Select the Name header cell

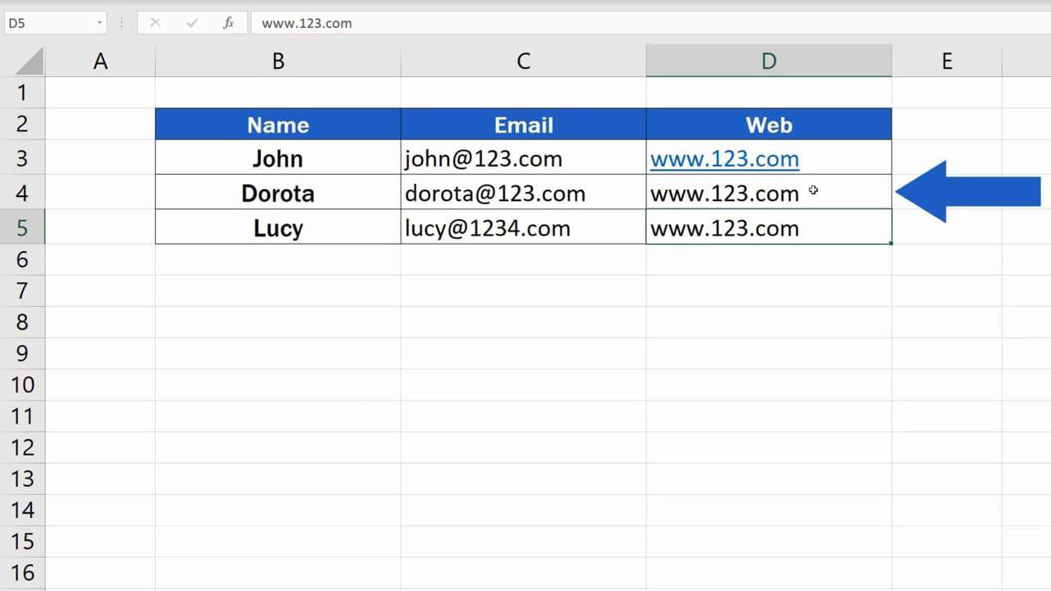(278, 124)
